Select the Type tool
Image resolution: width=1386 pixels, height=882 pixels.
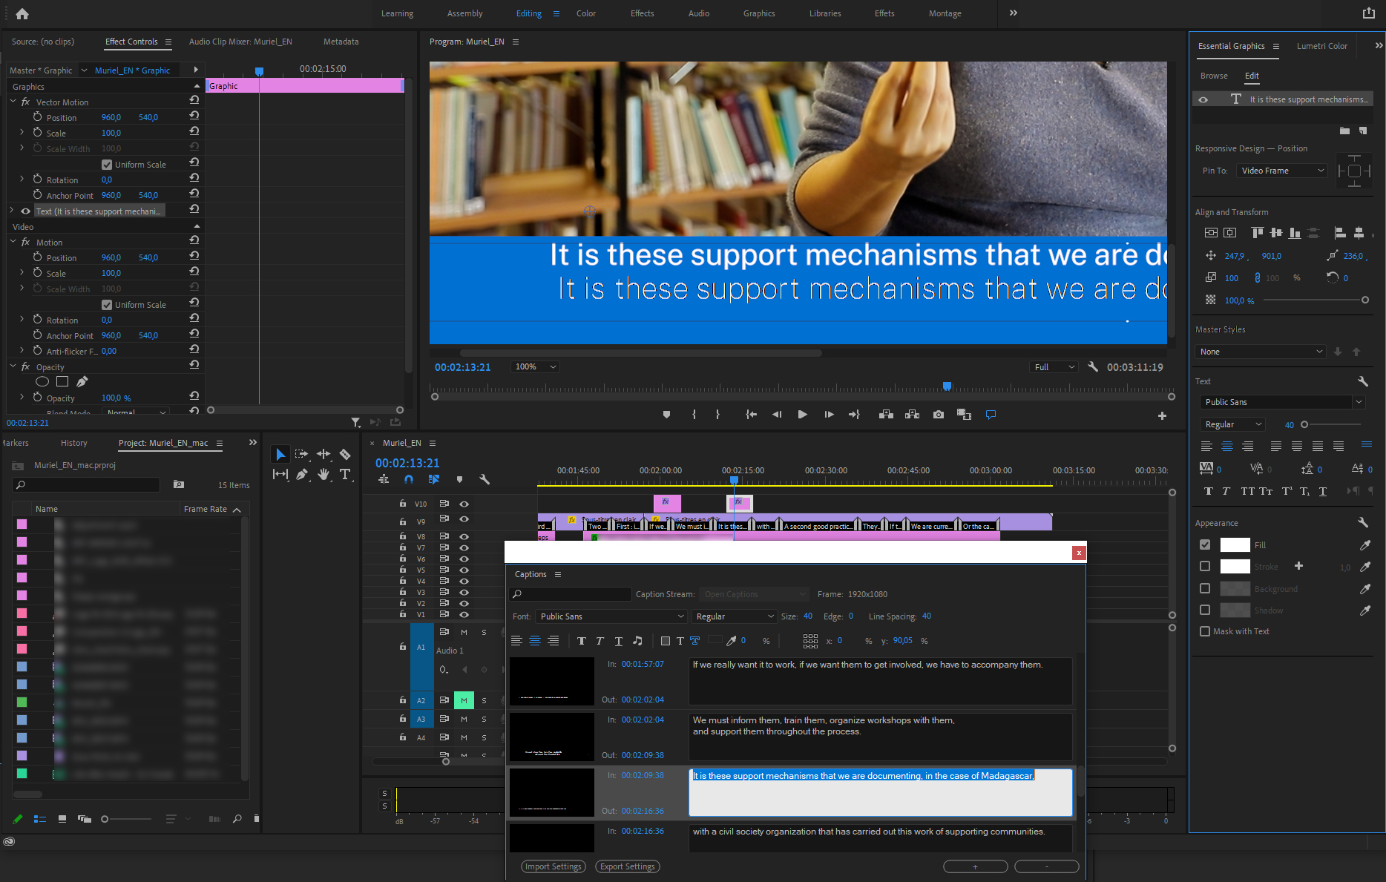coord(346,475)
